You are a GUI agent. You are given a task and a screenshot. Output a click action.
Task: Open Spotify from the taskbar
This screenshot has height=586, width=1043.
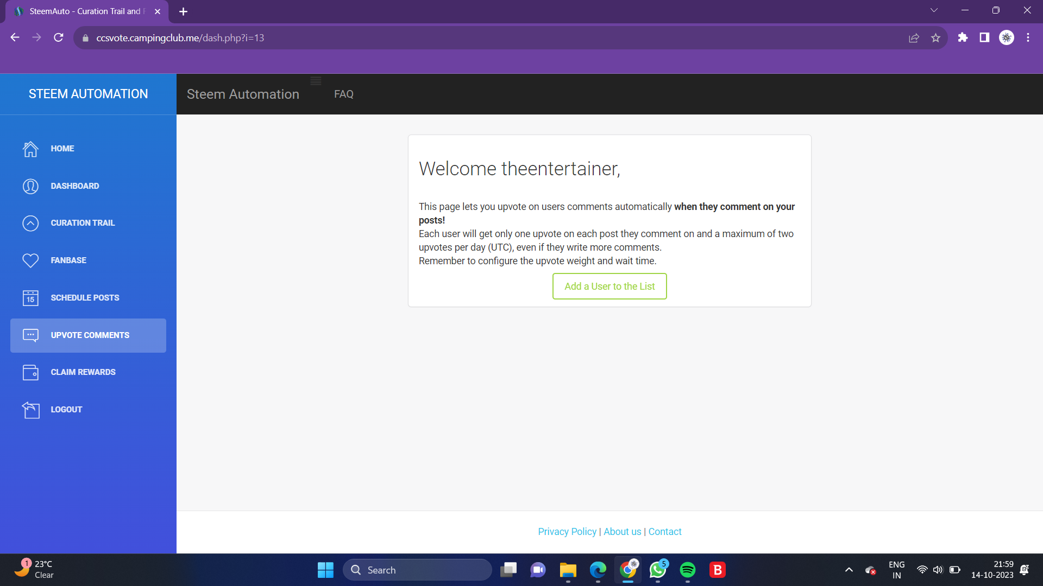click(687, 570)
